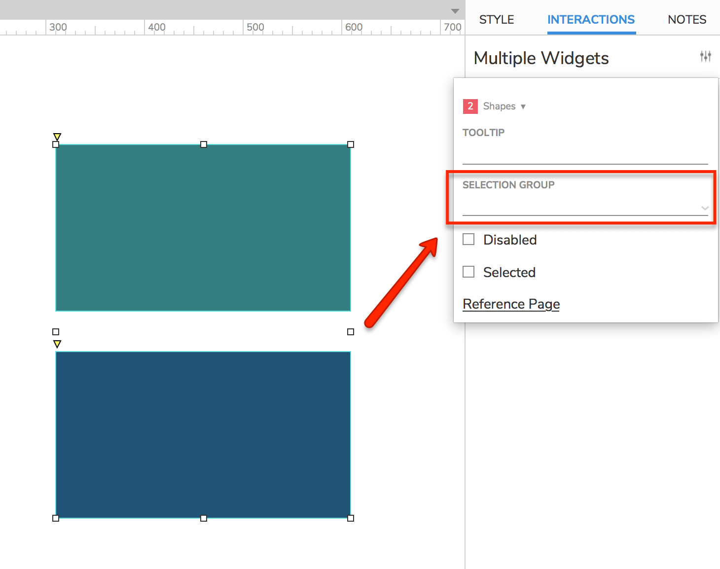Click the bottom-center resize handle of the selection

point(204,518)
